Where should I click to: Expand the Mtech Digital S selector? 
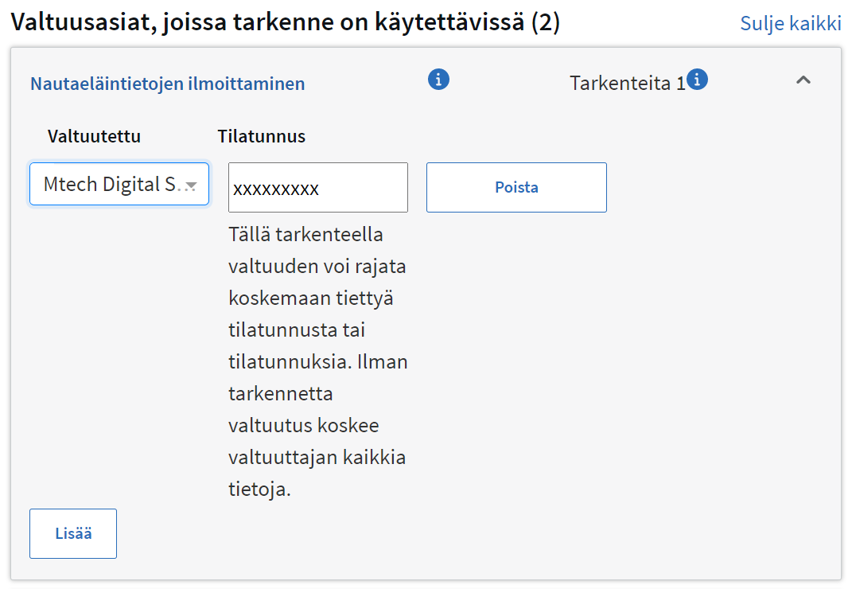119,184
